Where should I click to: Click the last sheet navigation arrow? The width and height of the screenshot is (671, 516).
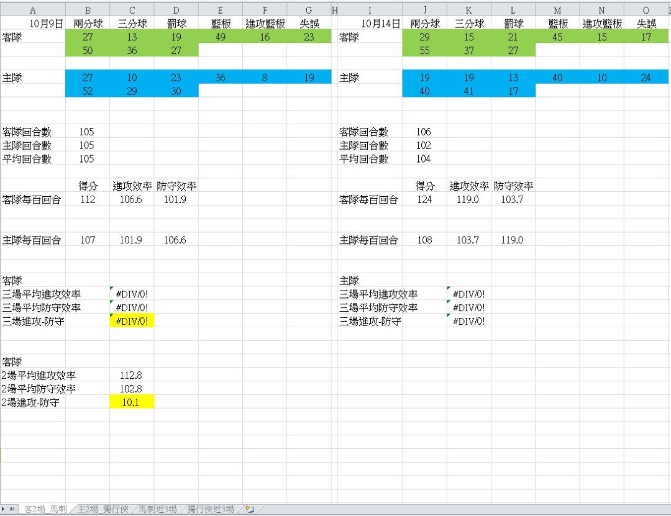pyautogui.click(x=13, y=510)
